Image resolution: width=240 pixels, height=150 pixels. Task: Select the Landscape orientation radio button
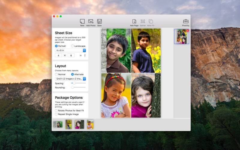(x=73, y=46)
